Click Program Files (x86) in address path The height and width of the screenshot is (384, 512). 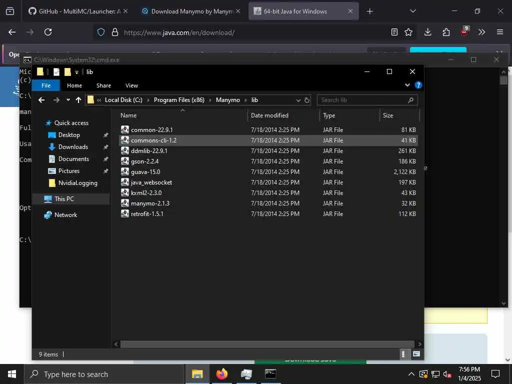pyautogui.click(x=179, y=100)
